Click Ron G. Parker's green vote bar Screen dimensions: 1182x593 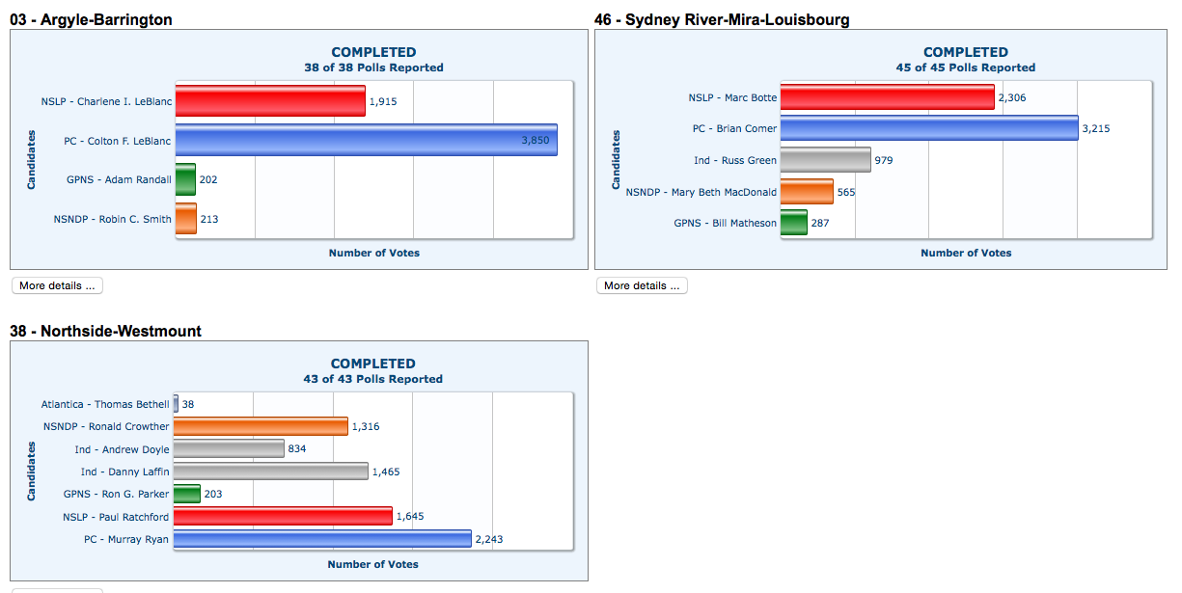coord(186,494)
